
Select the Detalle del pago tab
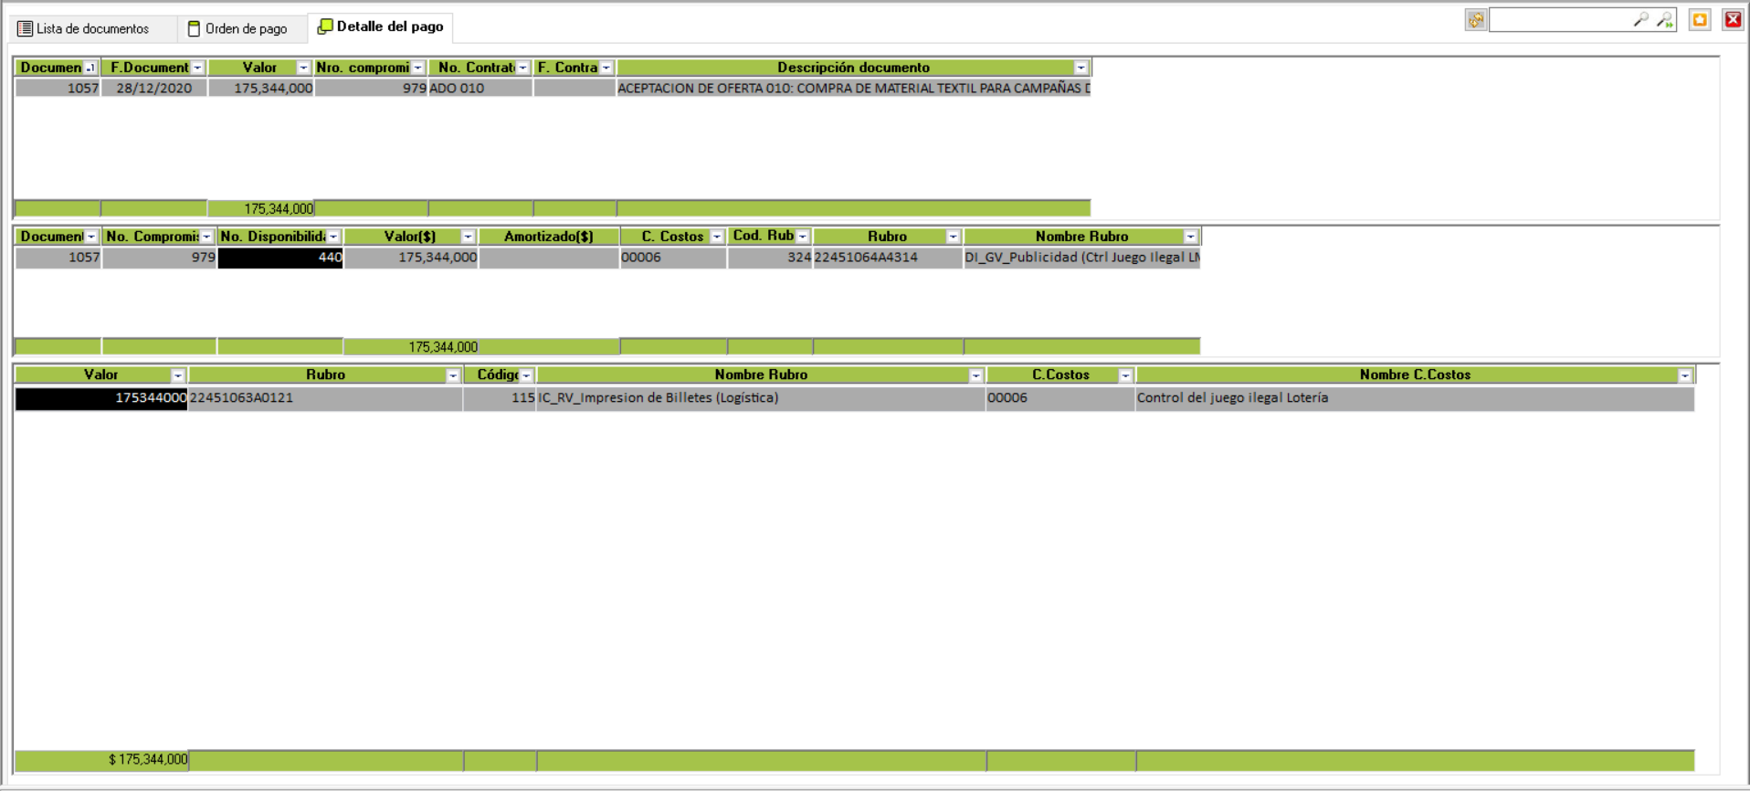click(381, 26)
